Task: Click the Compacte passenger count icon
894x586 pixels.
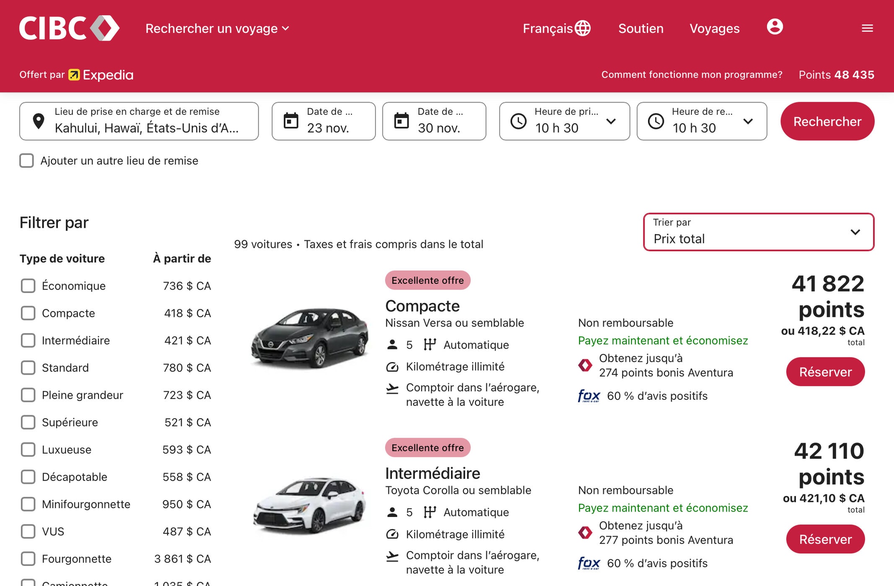Action: click(x=392, y=344)
